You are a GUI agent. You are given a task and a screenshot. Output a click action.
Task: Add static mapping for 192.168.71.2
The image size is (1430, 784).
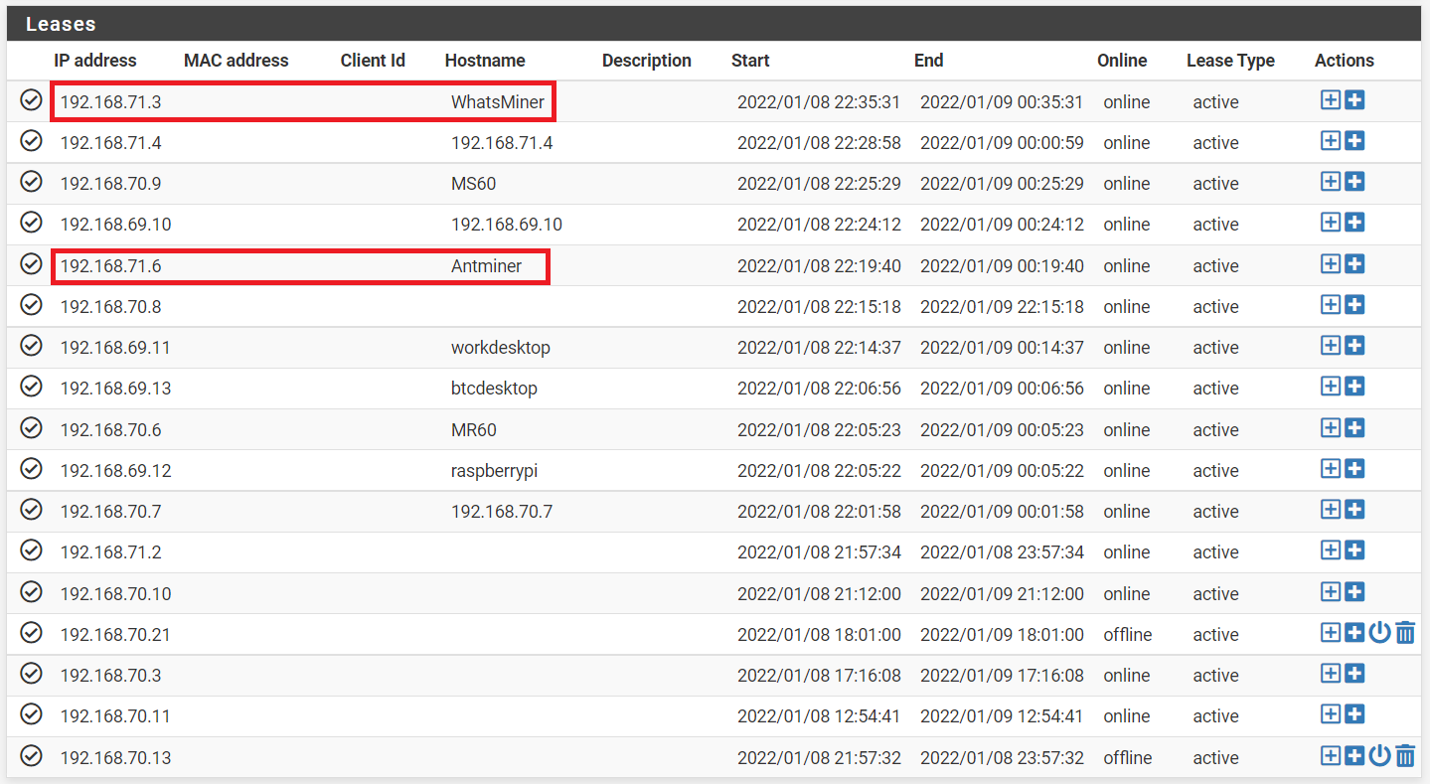(x=1331, y=550)
